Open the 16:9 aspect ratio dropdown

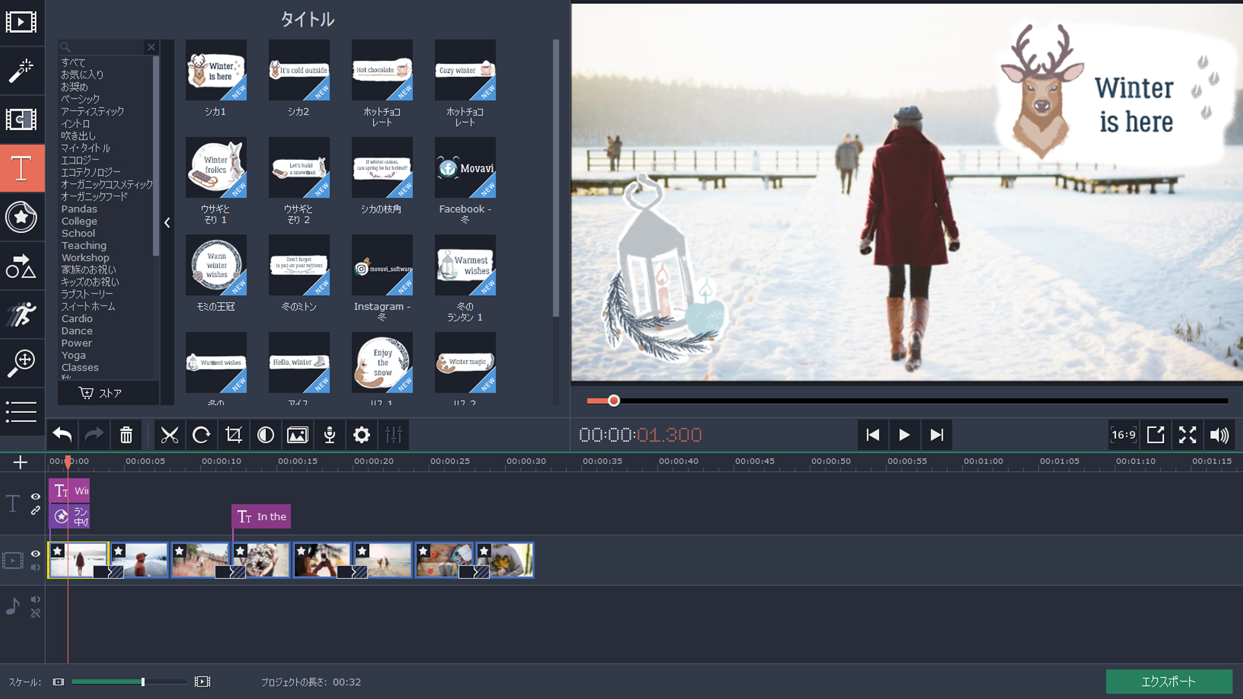tap(1123, 435)
